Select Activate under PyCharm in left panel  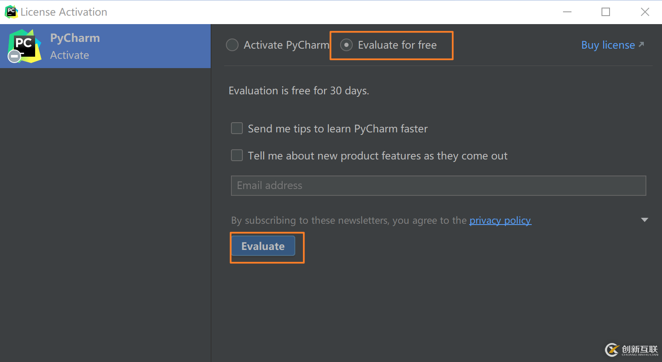click(x=70, y=55)
